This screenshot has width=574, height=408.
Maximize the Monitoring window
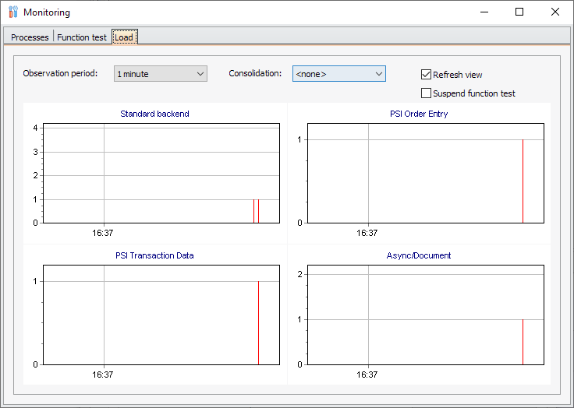pos(519,12)
